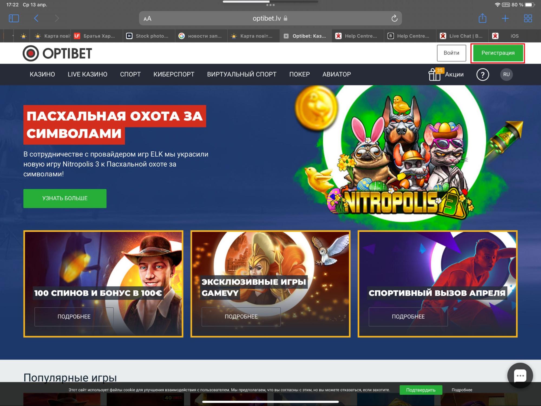This screenshot has width=541, height=406.
Task: Click the ПАСХАЛЬНАЯ ОХОТА ЗА СИМВОЛАМИ headline
Action: (x=115, y=125)
